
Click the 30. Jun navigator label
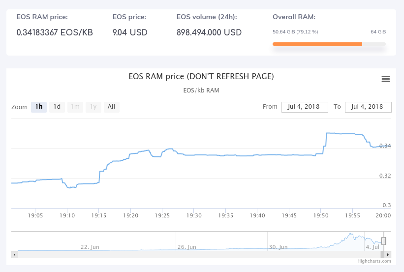tap(278, 247)
